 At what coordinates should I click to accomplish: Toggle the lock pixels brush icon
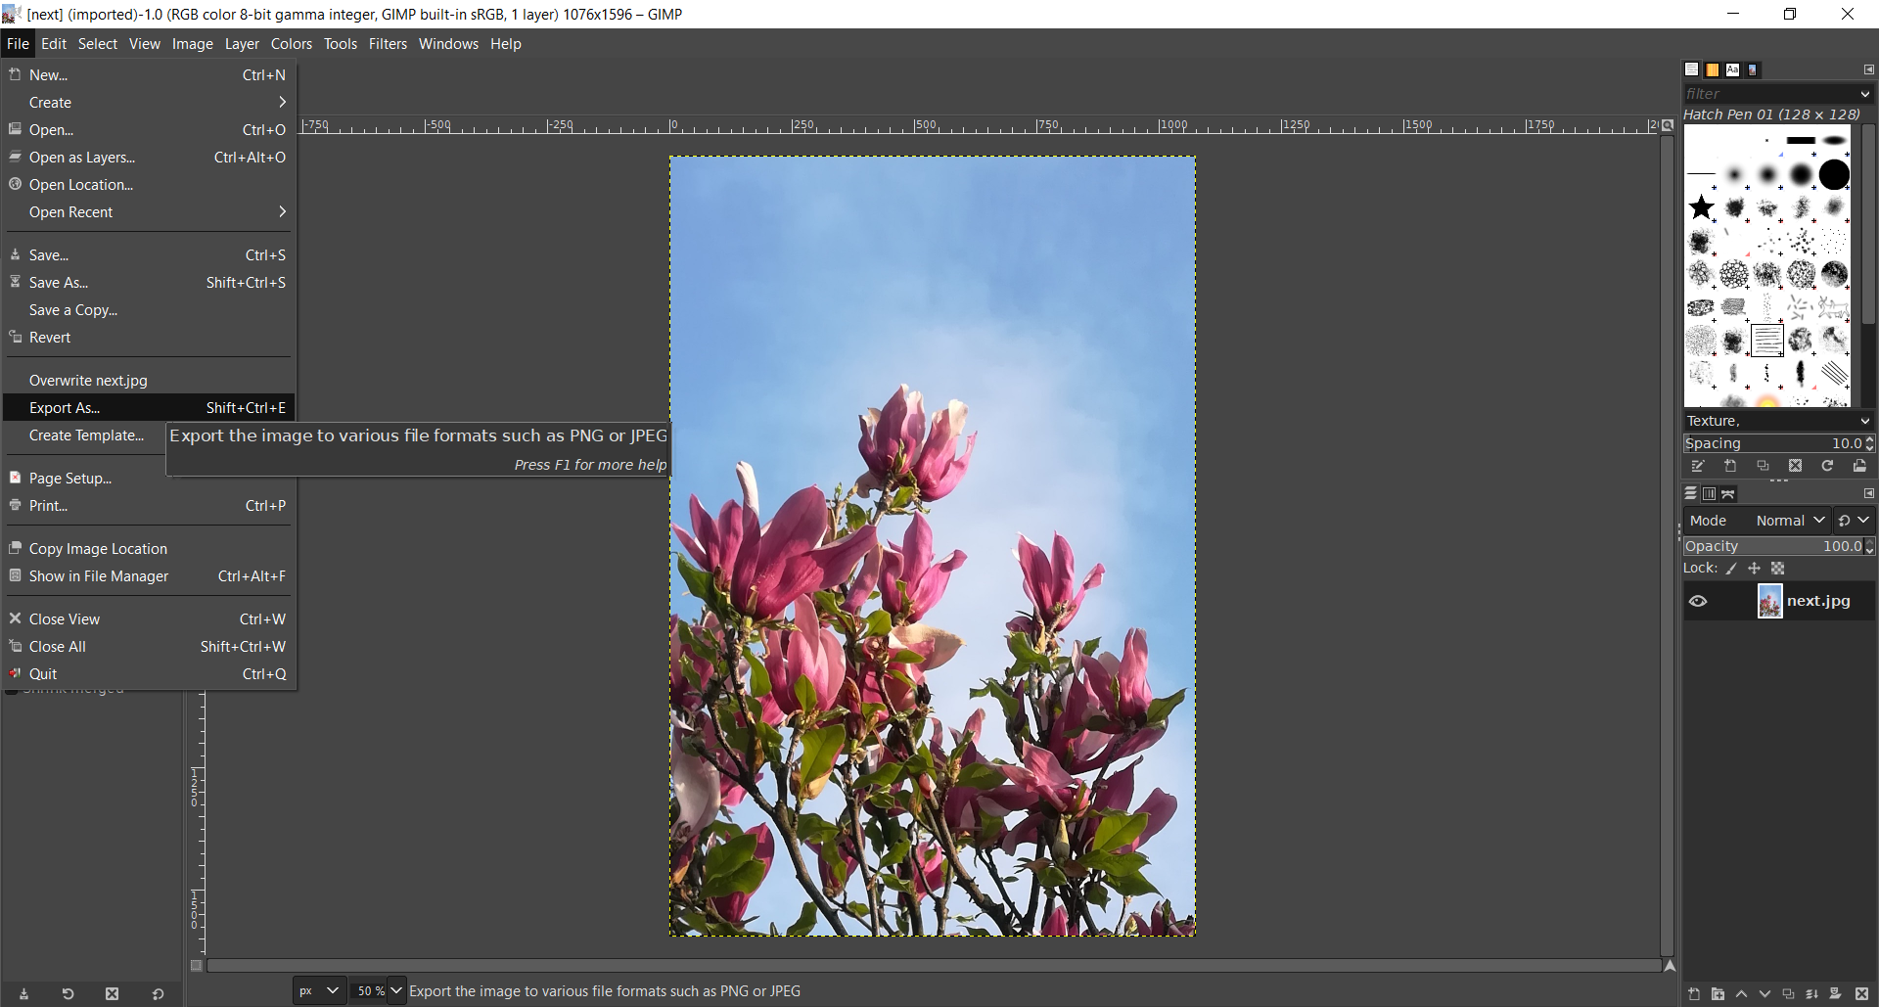coord(1731,569)
